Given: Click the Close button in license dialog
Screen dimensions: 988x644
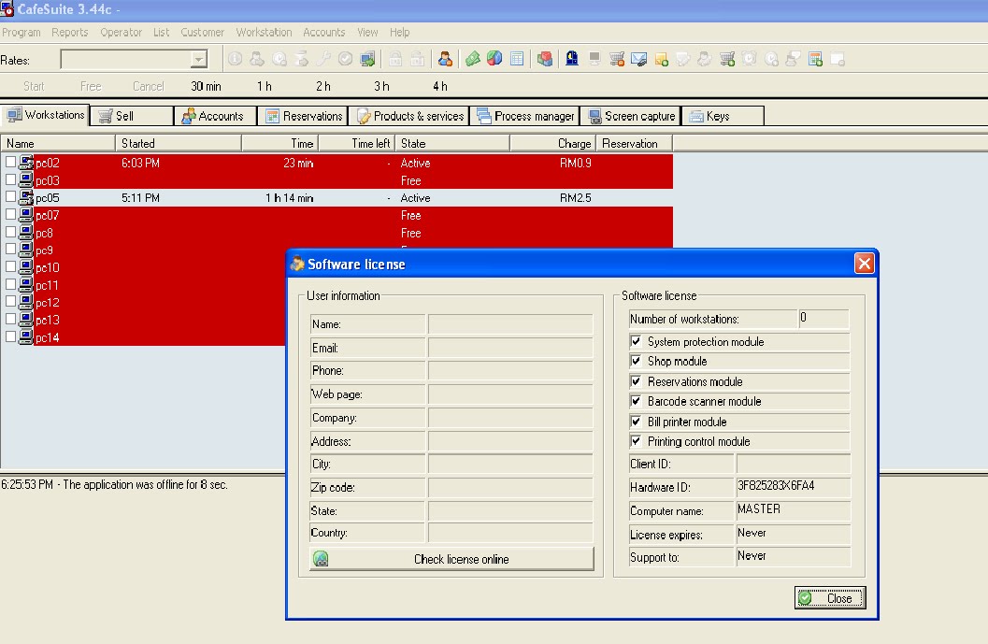Looking at the screenshot, I should coord(830,598).
